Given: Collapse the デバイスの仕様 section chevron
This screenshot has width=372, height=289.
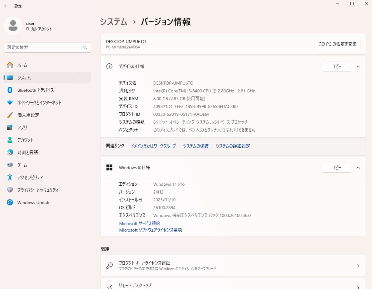Looking at the screenshot, I should tap(358, 66).
